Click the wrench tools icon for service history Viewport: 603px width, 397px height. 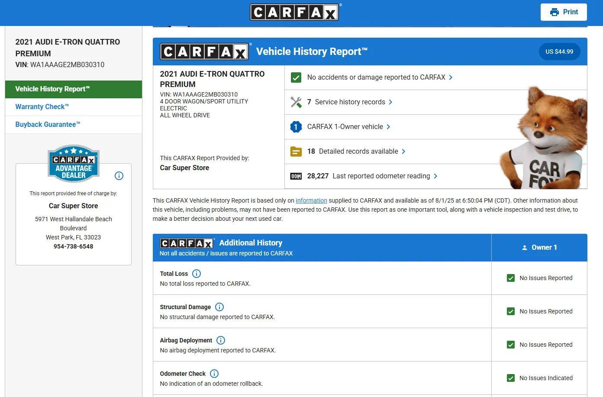[x=296, y=102]
